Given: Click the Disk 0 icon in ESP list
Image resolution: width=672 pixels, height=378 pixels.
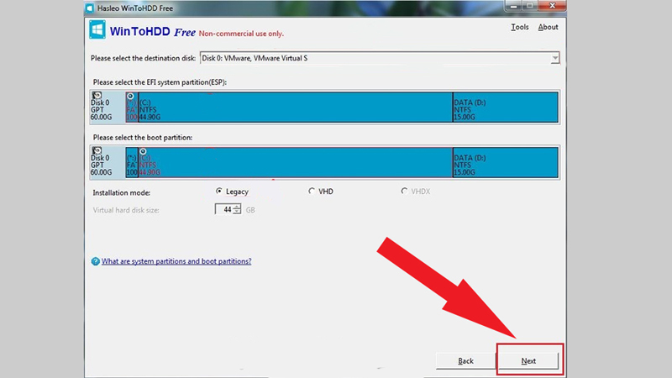Looking at the screenshot, I should (97, 95).
